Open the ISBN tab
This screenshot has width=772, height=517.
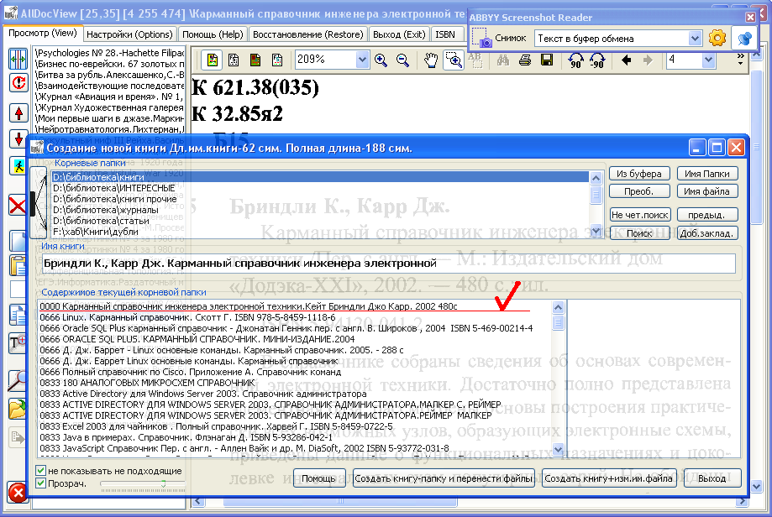pos(445,34)
